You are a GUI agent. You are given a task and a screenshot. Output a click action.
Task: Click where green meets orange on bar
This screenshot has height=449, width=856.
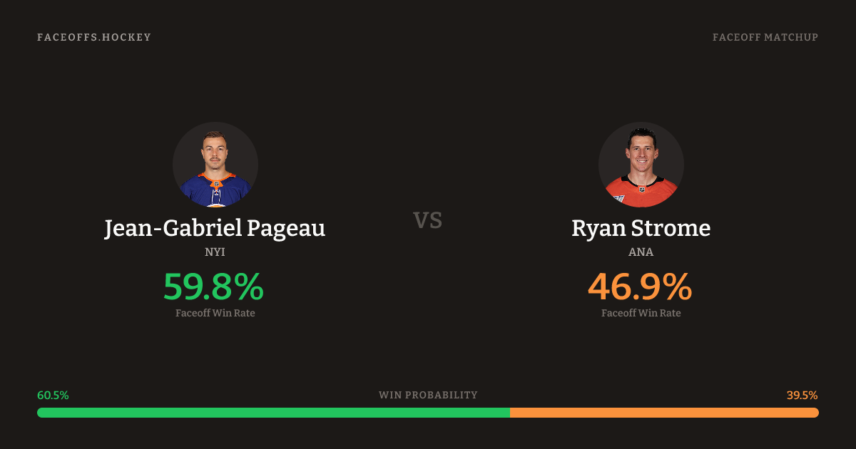pyautogui.click(x=510, y=413)
